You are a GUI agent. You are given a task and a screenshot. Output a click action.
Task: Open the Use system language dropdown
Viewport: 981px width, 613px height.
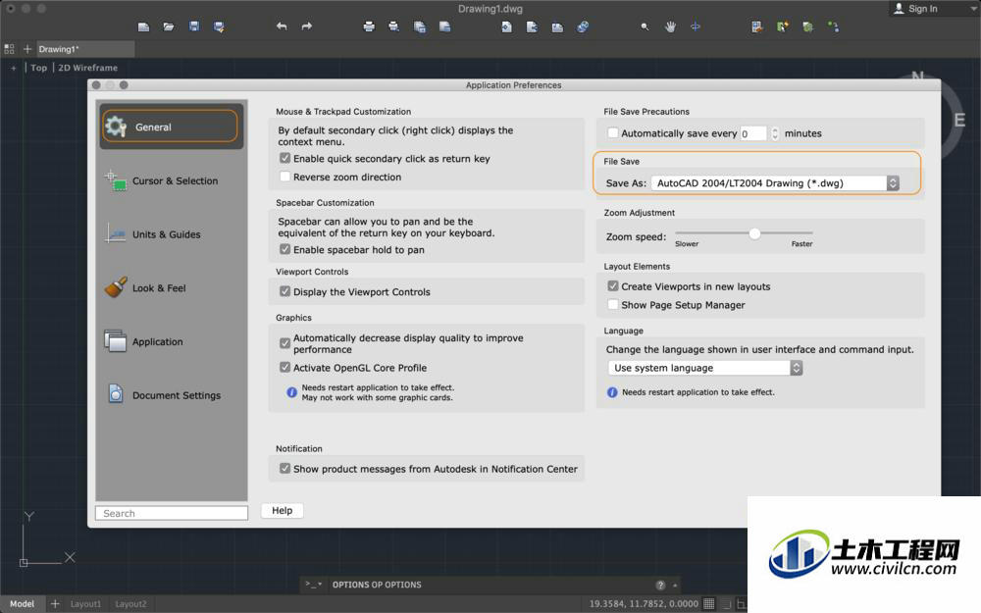point(705,368)
